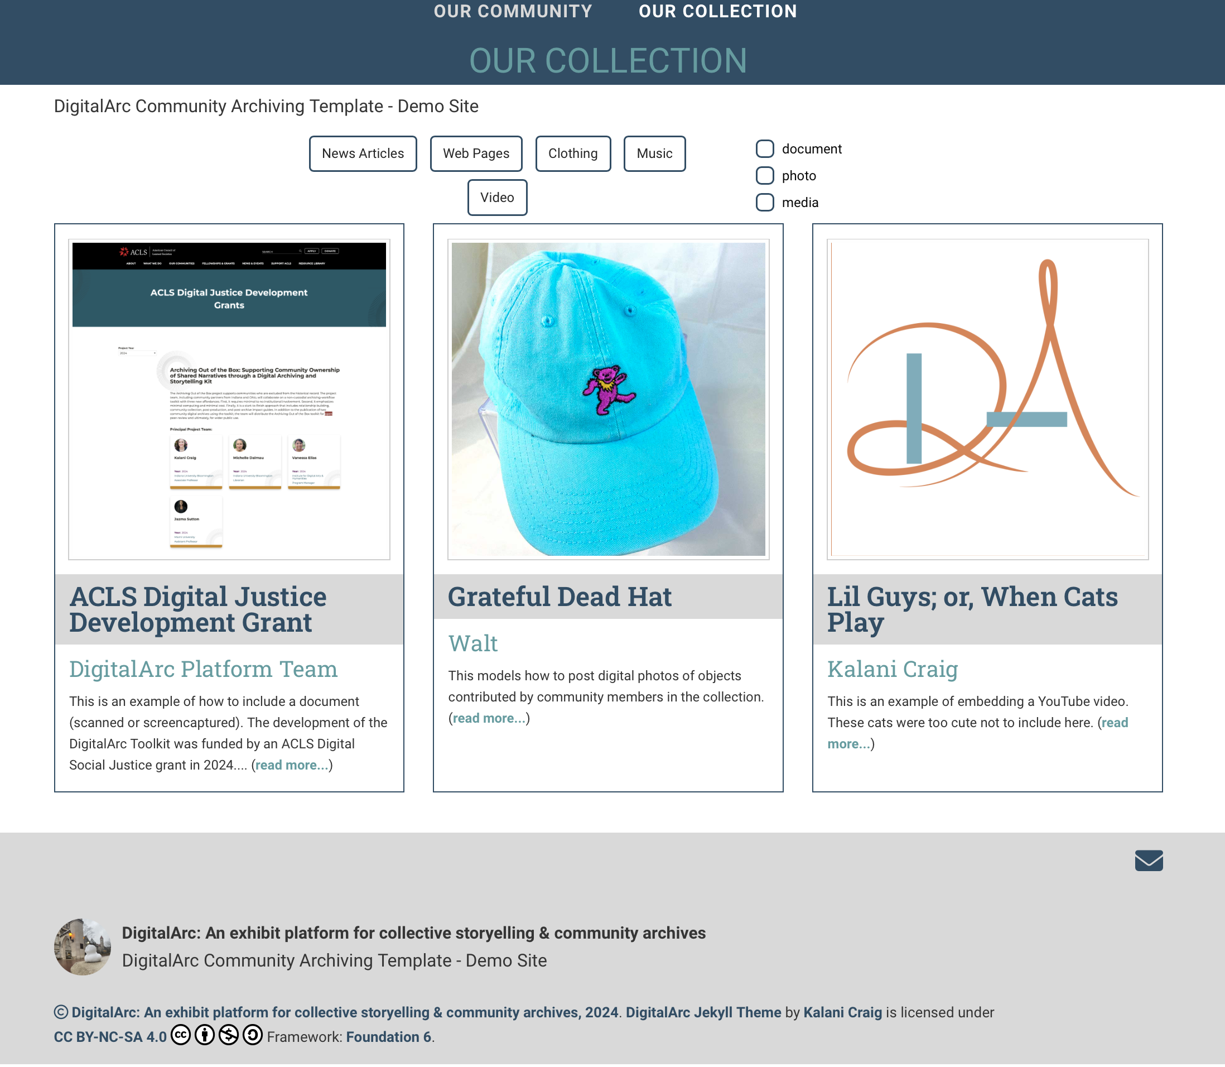Image resolution: width=1225 pixels, height=1067 pixels.
Task: Toggle the document checkbox filter
Action: coord(764,148)
